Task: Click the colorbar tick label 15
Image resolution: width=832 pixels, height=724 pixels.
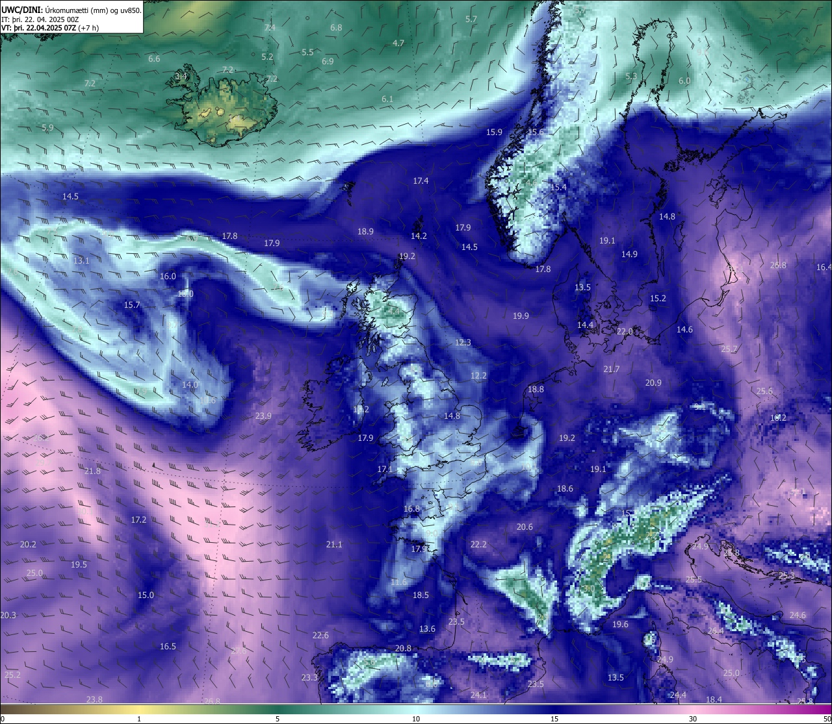Action: click(x=554, y=719)
